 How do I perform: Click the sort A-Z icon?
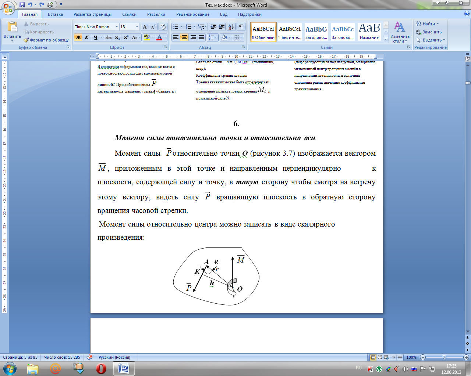point(231,27)
